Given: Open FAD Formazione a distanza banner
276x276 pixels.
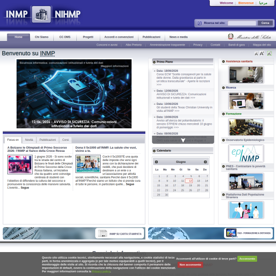Looking at the screenshot, I should pyautogui.click(x=211, y=233).
